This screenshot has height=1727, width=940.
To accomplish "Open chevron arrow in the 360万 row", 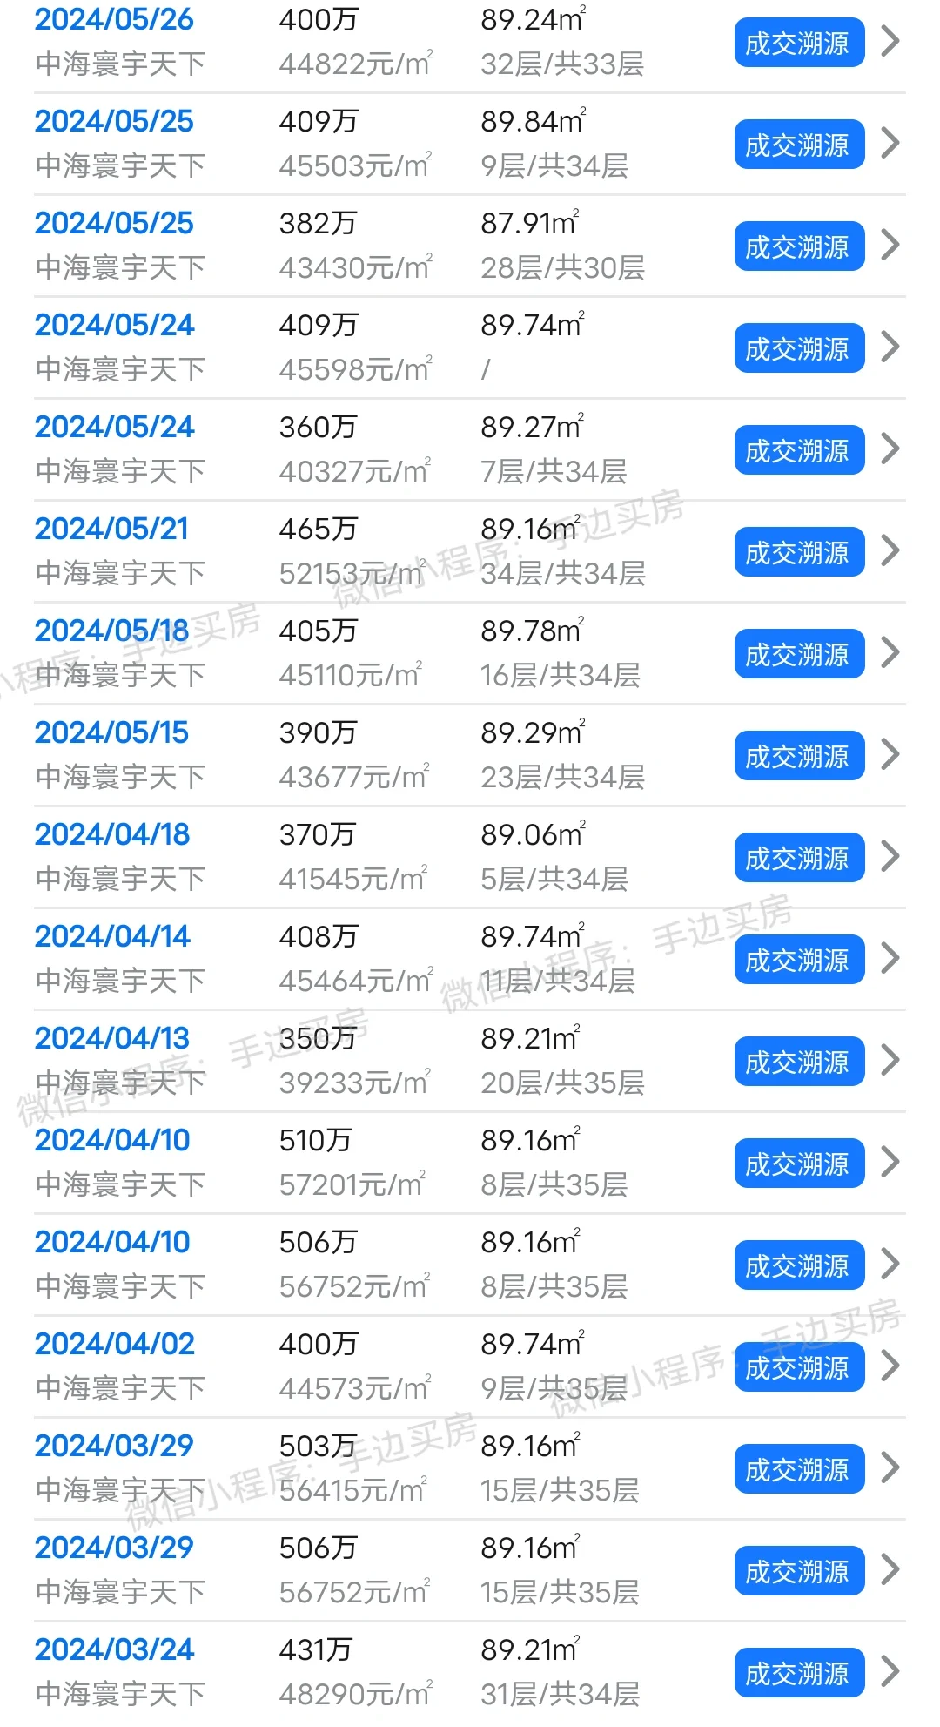I will (x=890, y=449).
